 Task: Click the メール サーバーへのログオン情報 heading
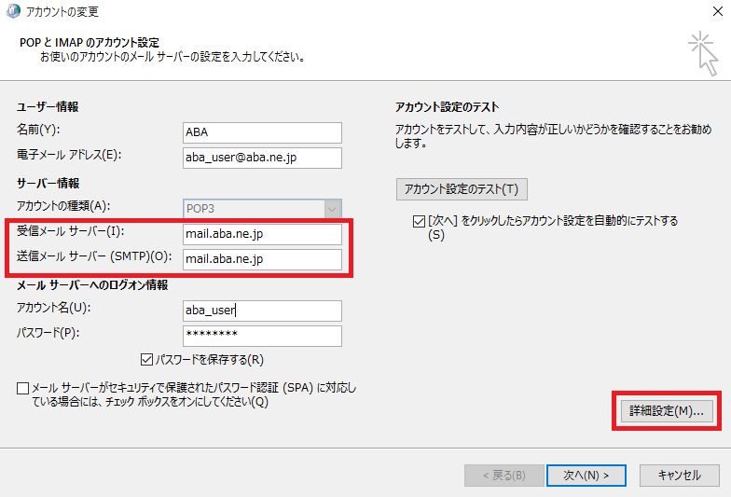point(92,285)
